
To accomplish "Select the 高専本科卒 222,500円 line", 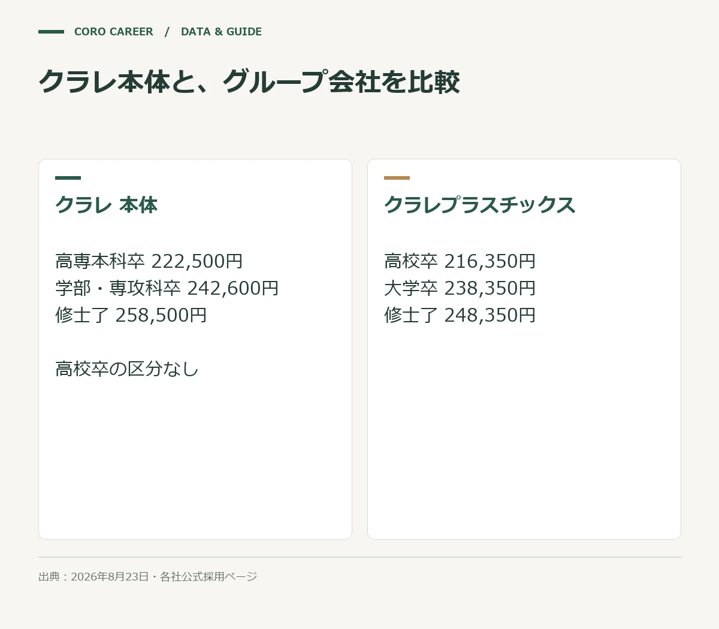I will coord(149,261).
